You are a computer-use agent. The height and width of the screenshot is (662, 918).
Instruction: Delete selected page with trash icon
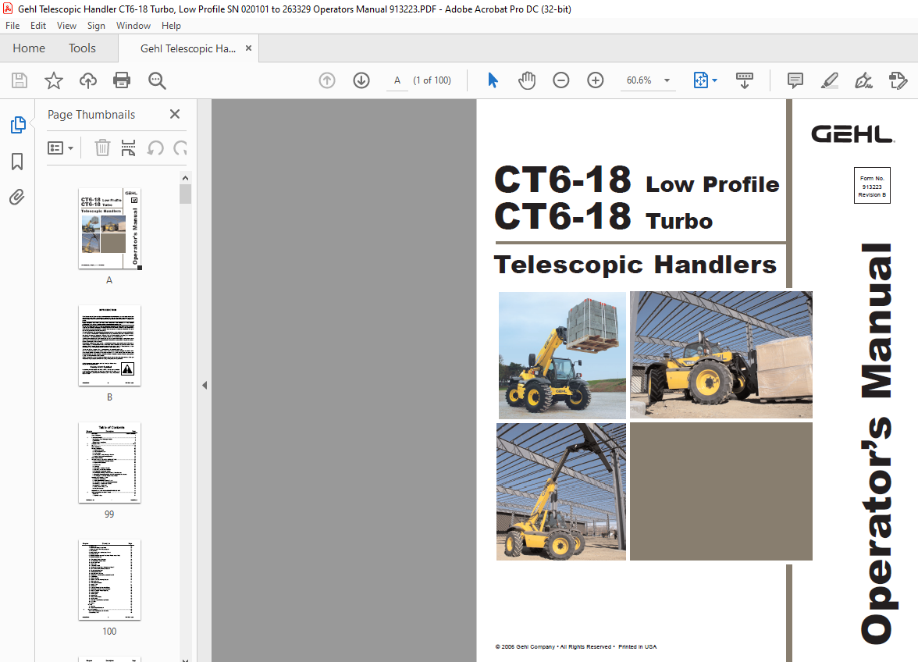click(102, 148)
